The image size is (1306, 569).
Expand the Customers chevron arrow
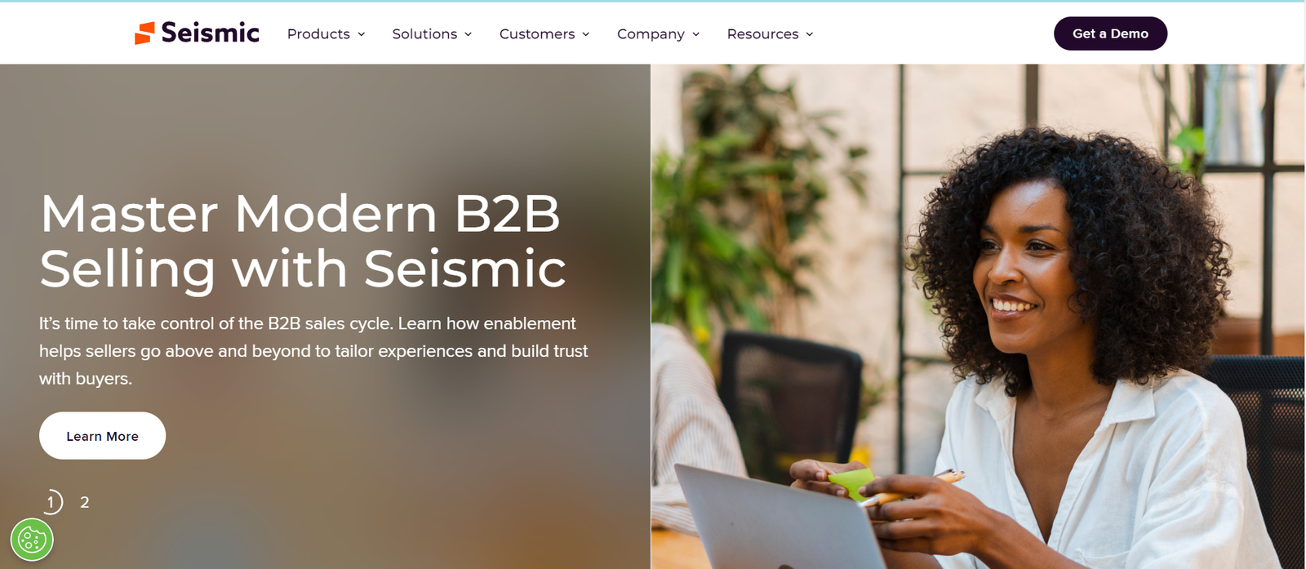pyautogui.click(x=585, y=34)
